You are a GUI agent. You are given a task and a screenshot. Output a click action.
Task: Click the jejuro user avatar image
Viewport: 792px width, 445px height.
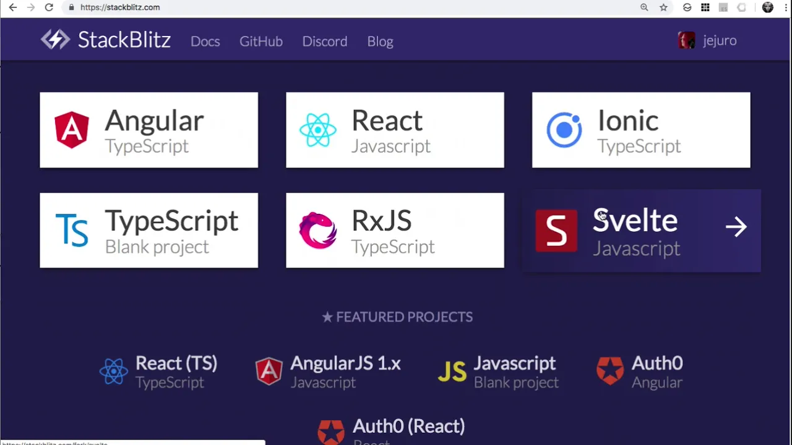687,41
